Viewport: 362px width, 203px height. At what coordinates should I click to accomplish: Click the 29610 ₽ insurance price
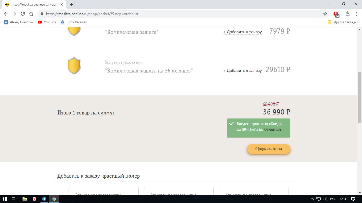tap(278, 70)
